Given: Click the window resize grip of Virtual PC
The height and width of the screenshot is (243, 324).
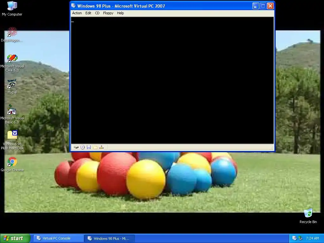Looking at the screenshot, I should tap(272, 148).
